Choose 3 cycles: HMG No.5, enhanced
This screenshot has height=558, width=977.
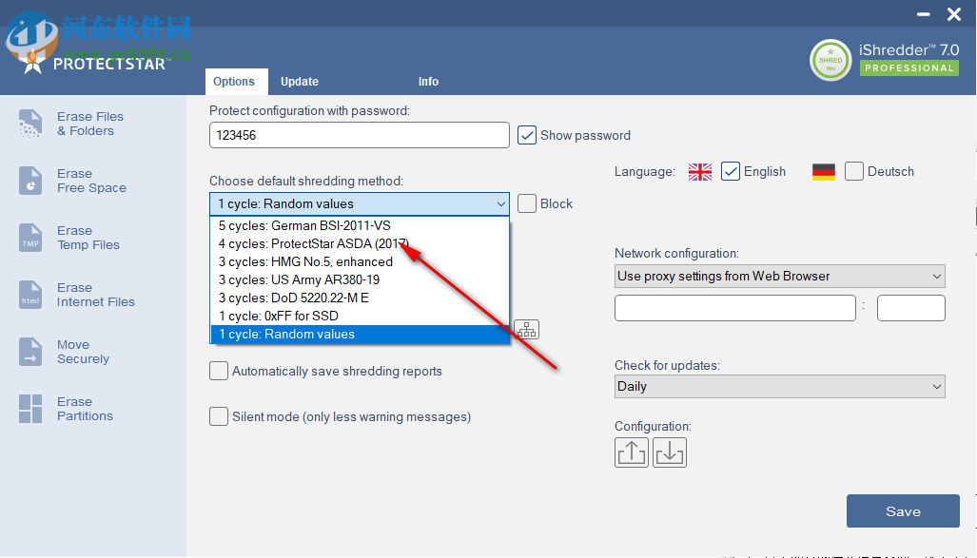[x=361, y=261]
